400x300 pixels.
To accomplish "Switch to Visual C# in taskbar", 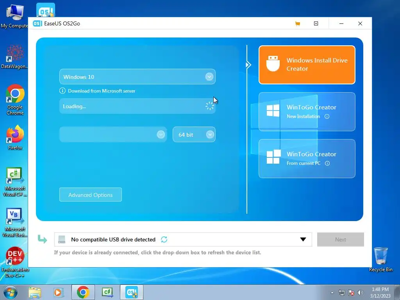I will pyautogui.click(x=107, y=292).
